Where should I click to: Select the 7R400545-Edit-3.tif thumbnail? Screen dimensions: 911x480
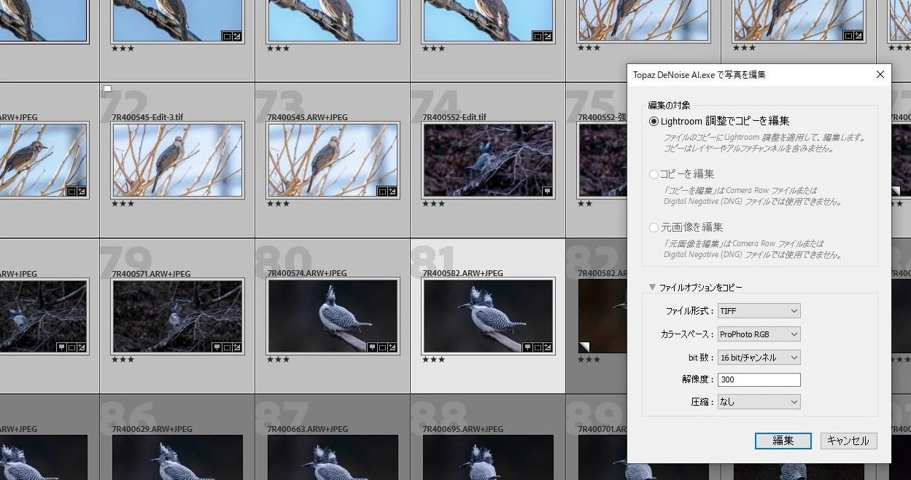177,160
